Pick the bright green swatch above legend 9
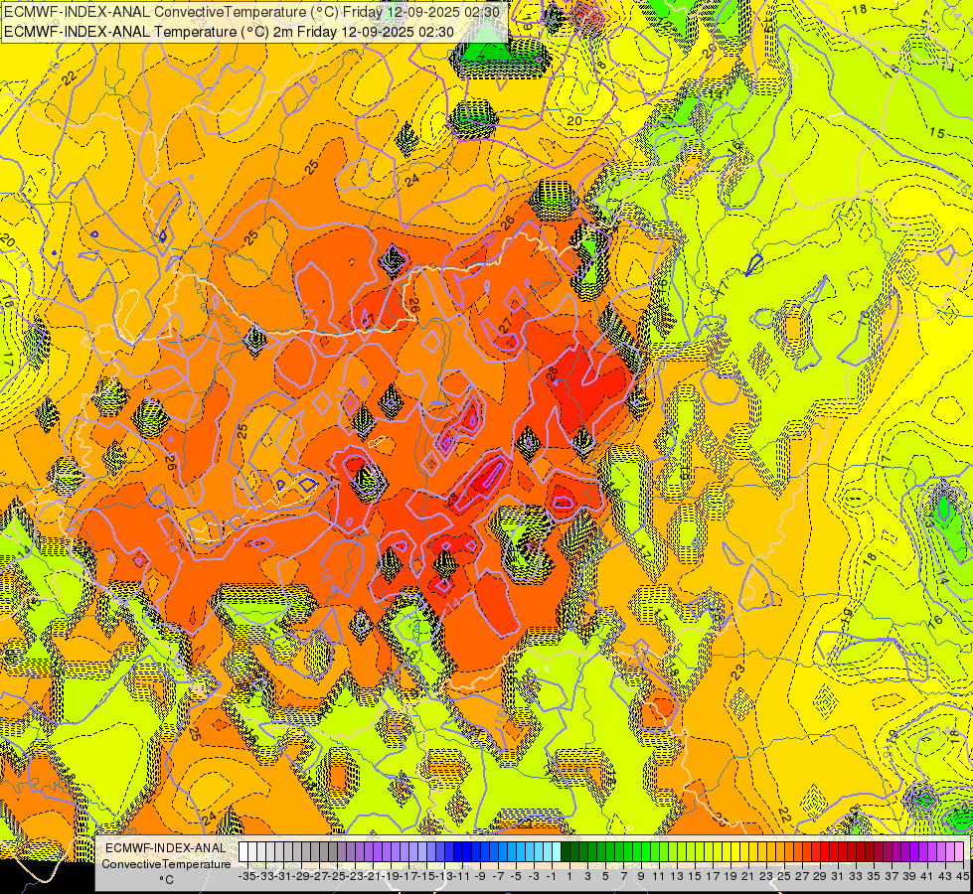Image resolution: width=973 pixels, height=894 pixels. 637,852
